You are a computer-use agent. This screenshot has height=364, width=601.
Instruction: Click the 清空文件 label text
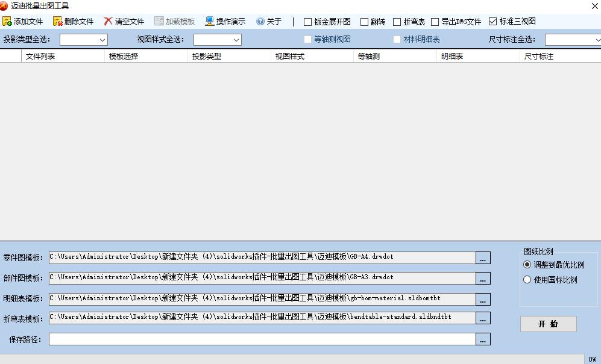(x=130, y=22)
